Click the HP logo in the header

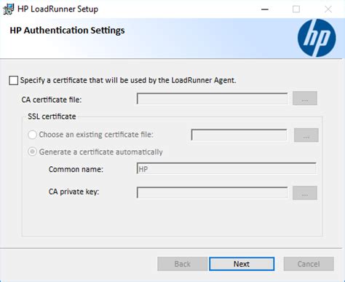click(x=317, y=38)
